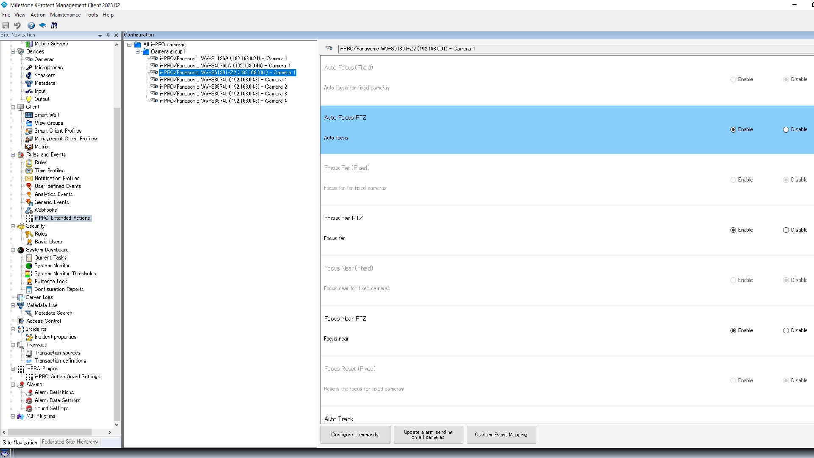814x458 pixels.
Task: Select Enable for Focus Near (Fixed)
Action: point(733,280)
